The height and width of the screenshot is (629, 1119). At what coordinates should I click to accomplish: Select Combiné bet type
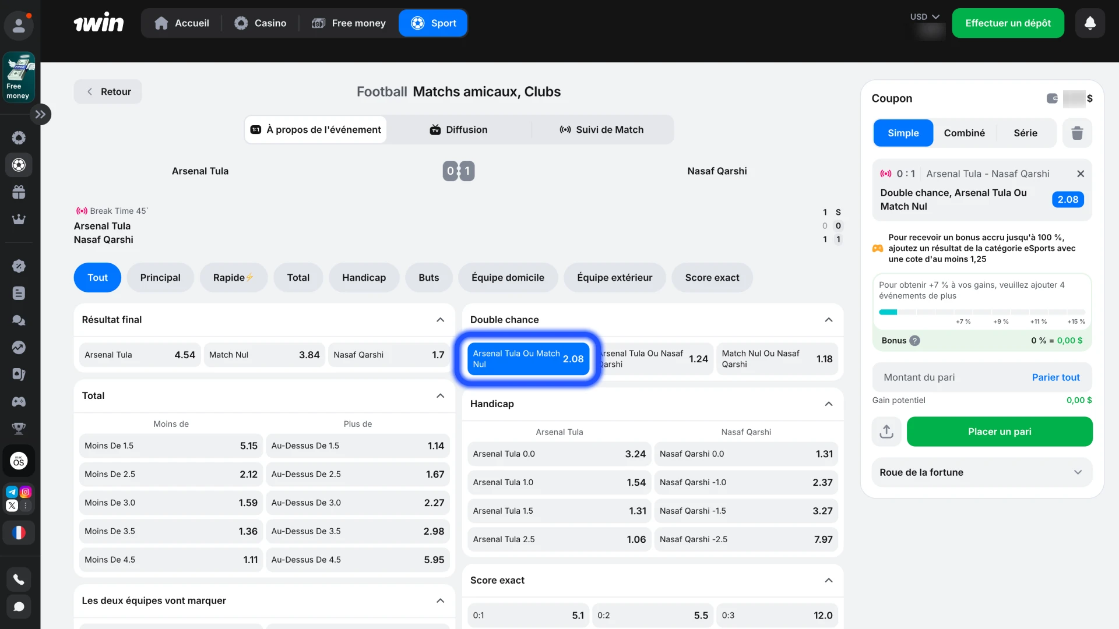tap(964, 133)
